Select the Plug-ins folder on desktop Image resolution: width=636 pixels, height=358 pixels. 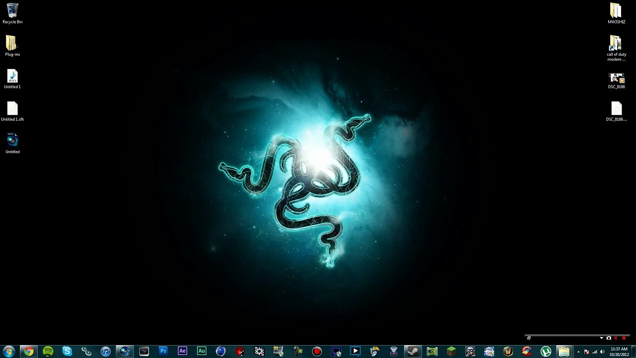(x=12, y=46)
